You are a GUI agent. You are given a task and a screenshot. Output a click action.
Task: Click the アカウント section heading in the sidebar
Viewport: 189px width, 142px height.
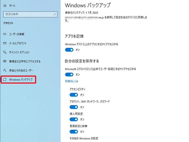(x=8, y=23)
